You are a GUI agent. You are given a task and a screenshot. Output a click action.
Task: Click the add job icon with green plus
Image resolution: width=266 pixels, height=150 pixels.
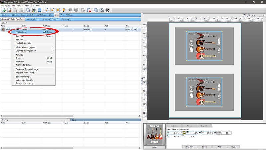(x=4, y=10)
